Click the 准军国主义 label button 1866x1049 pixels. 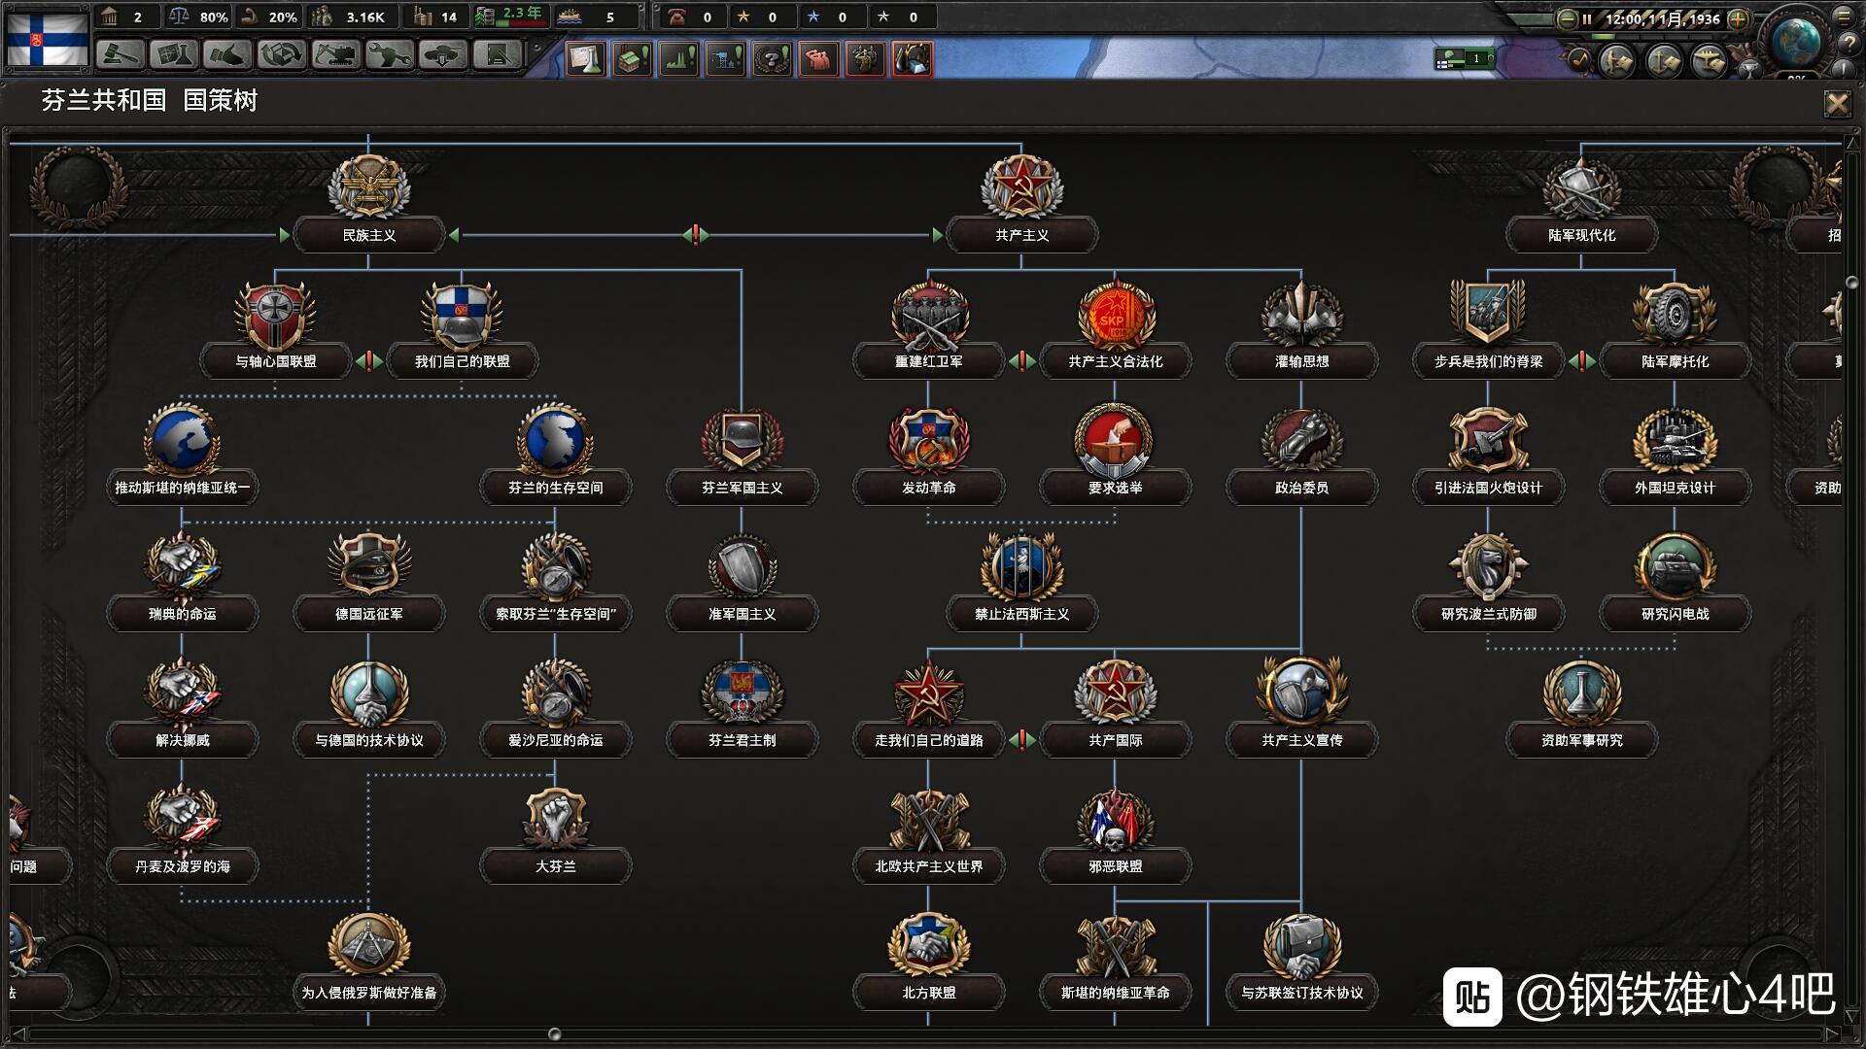click(x=742, y=614)
